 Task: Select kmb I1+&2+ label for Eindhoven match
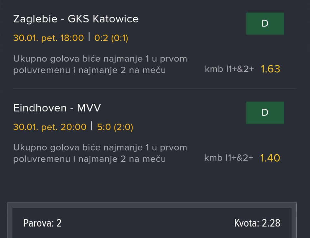tap(229, 158)
